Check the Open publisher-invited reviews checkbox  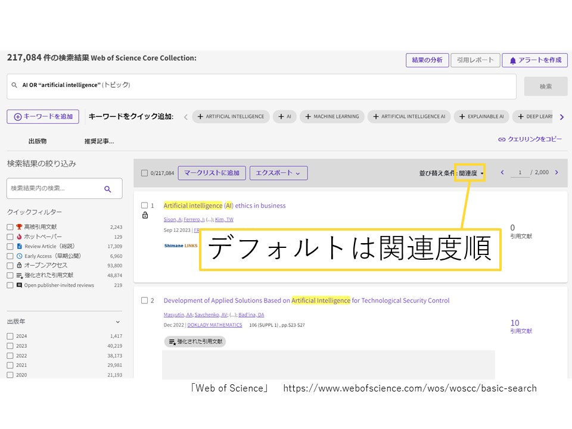click(x=10, y=285)
